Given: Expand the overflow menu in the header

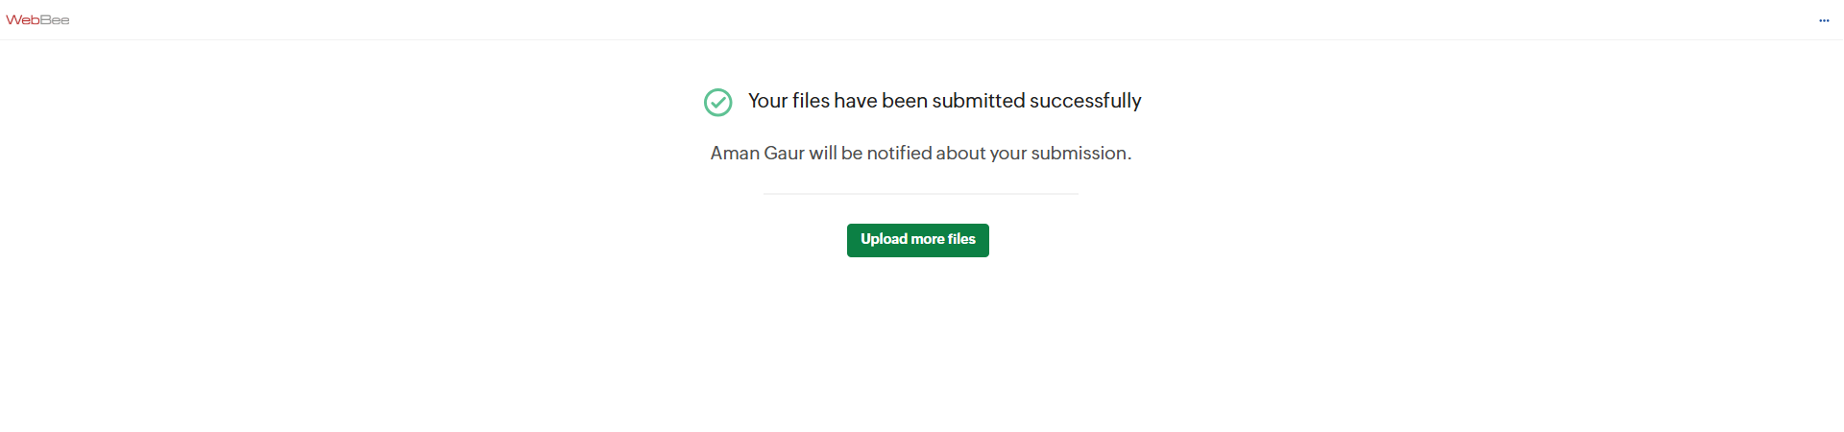Looking at the screenshot, I should pyautogui.click(x=1824, y=20).
